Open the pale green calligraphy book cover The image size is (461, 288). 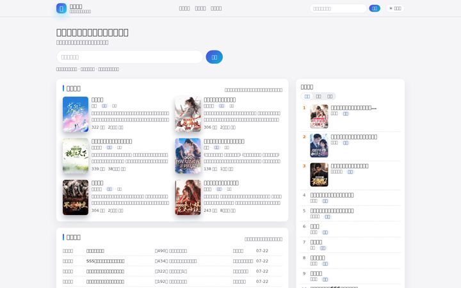tap(76, 156)
